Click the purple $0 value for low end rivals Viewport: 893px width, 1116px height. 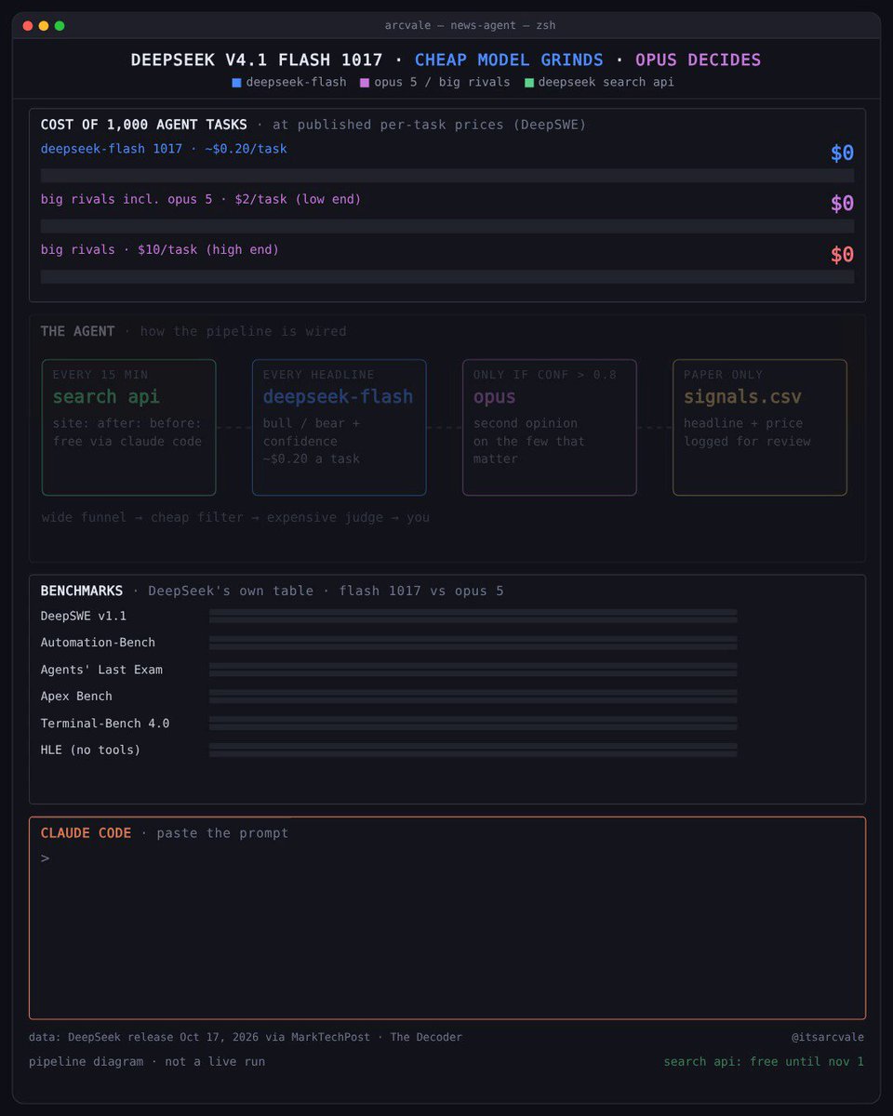point(842,203)
